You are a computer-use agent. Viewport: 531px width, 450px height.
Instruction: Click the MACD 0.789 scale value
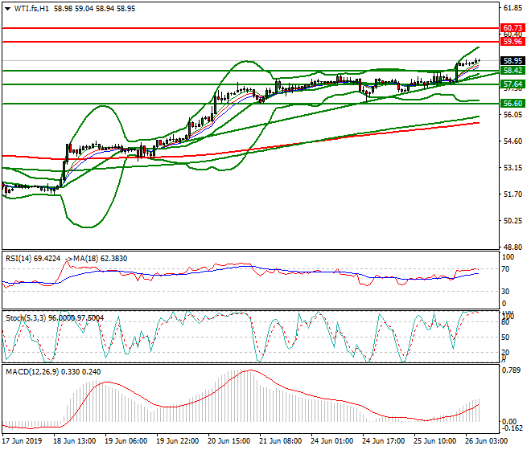512,370
